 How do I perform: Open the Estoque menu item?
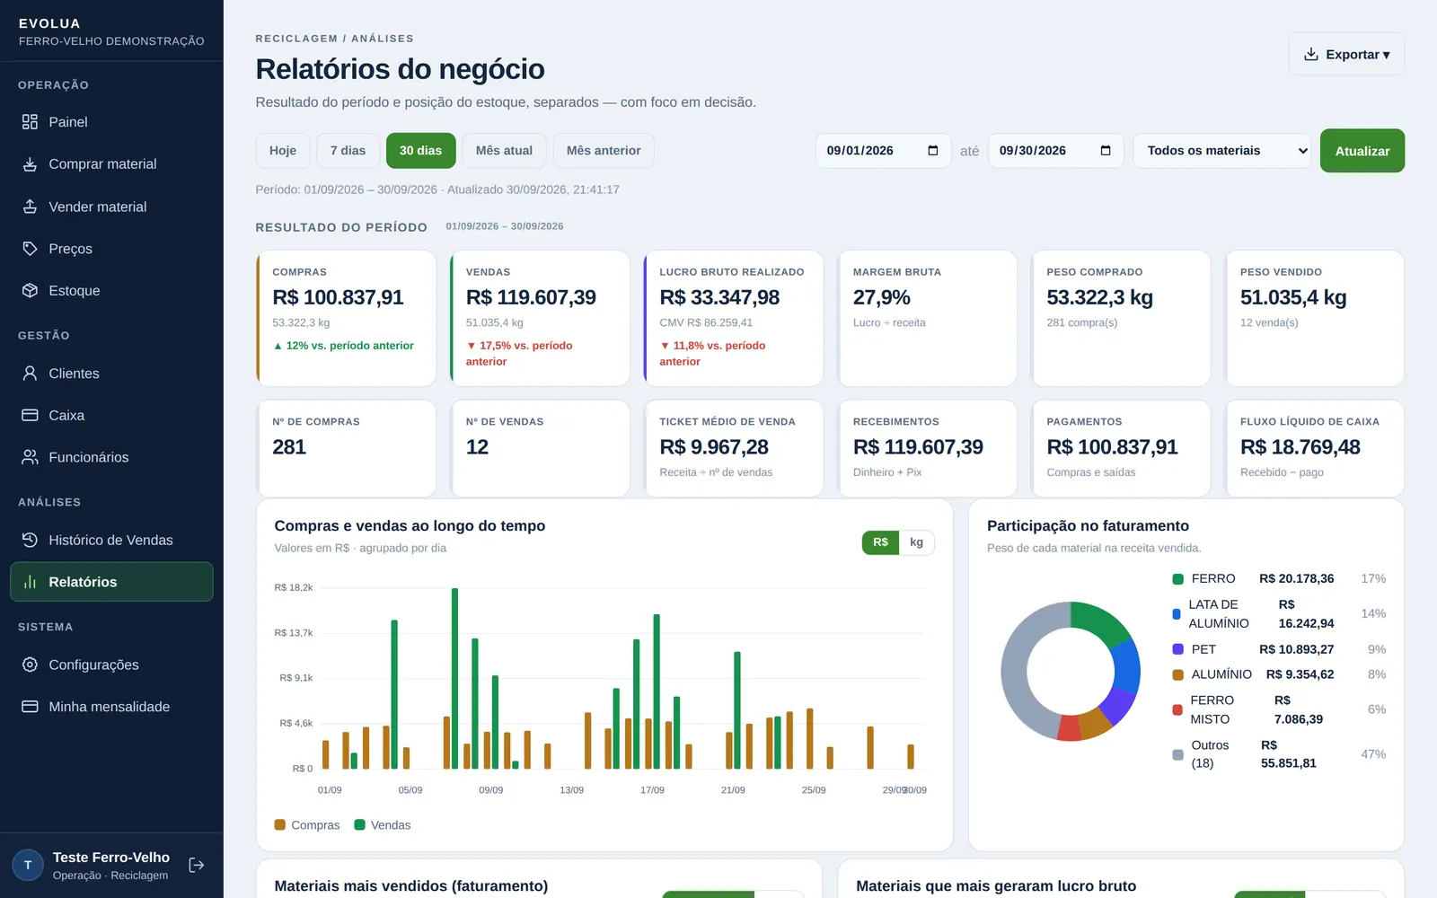pos(111,291)
